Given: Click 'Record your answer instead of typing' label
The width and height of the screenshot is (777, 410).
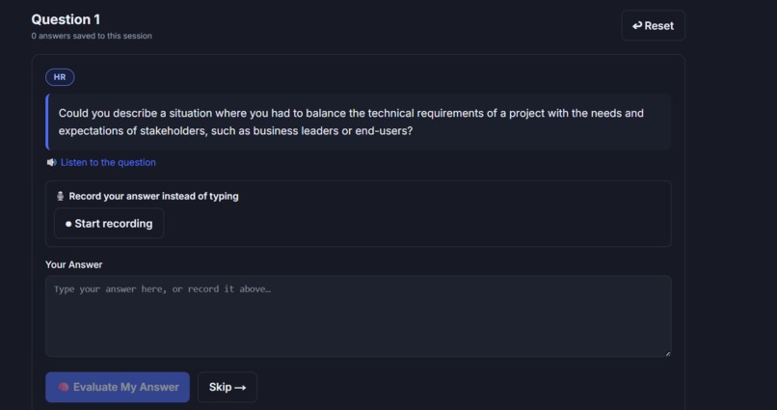Looking at the screenshot, I should tap(153, 197).
